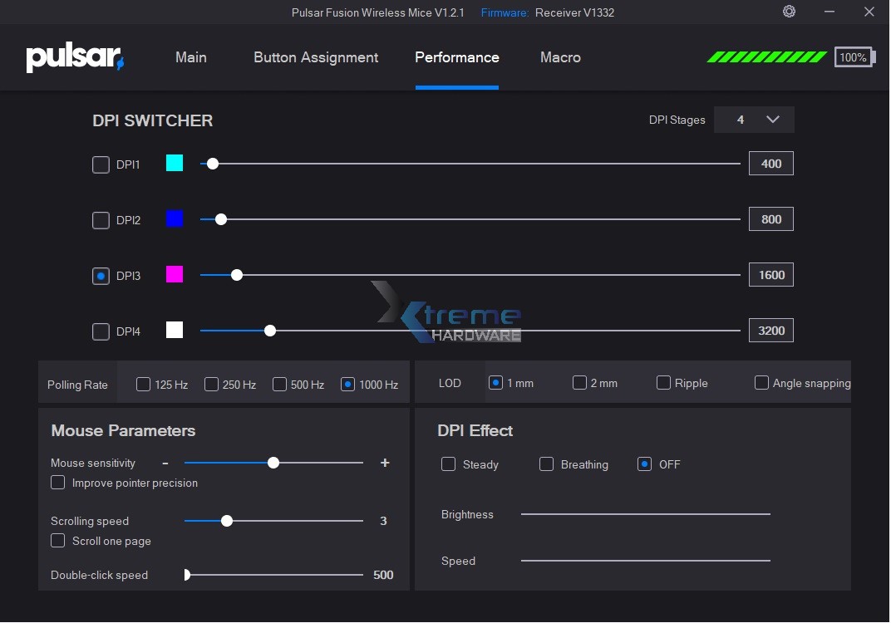The height and width of the screenshot is (623, 891).
Task: Toggle Improve pointer precision
Action: (58, 483)
